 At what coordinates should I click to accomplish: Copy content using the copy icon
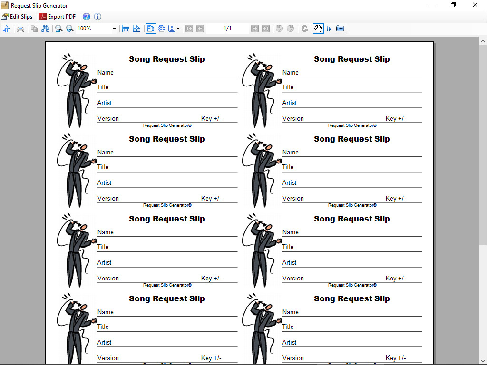pos(34,29)
